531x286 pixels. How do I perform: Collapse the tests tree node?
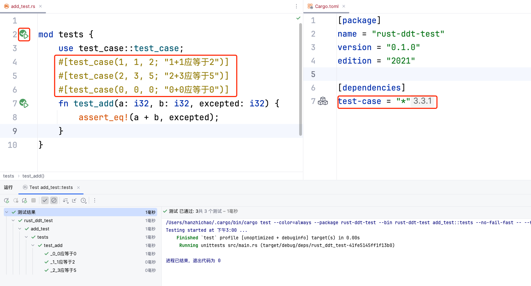(26, 237)
